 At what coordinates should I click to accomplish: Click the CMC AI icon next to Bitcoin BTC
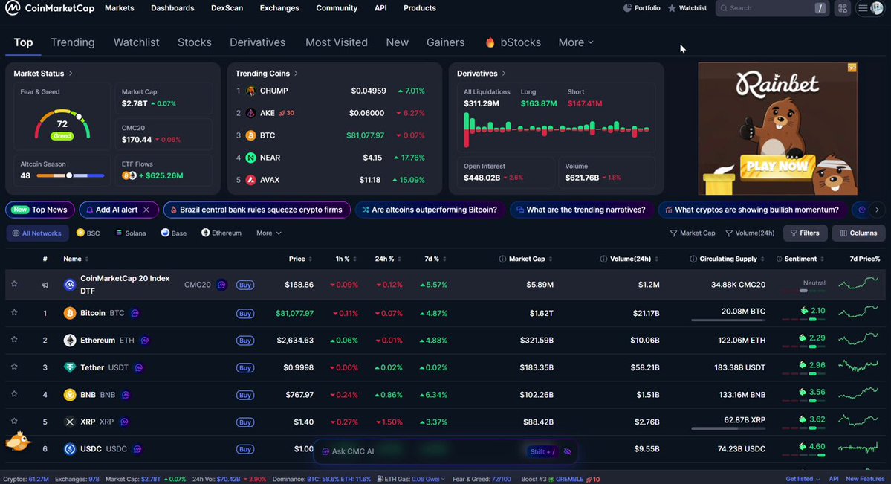tap(135, 313)
